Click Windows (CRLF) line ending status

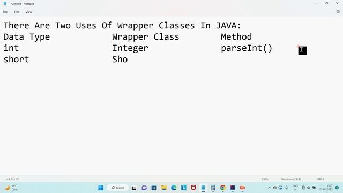pyautogui.click(x=291, y=179)
